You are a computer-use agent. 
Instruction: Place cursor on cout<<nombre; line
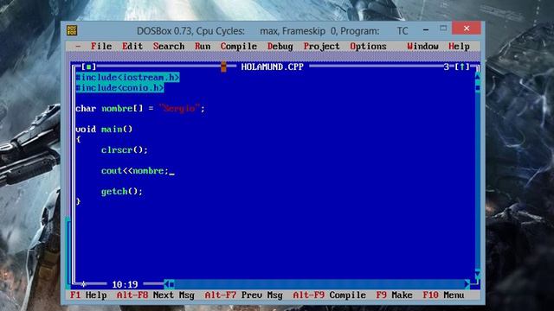(135, 171)
